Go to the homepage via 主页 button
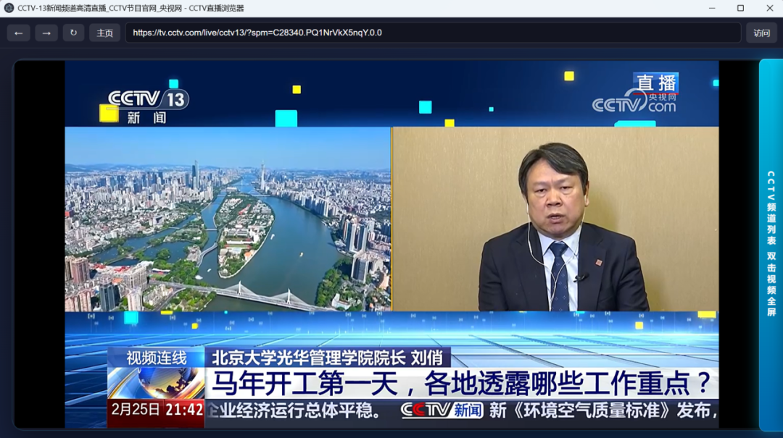Screen dimensions: 783x438 (105, 33)
